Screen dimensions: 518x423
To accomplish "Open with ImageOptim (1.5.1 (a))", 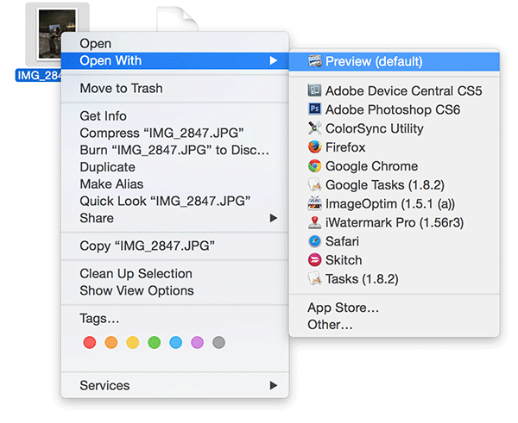I will pyautogui.click(x=395, y=203).
